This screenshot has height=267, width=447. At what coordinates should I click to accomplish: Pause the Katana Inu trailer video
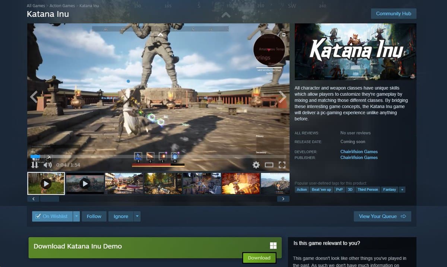[x=34, y=165]
